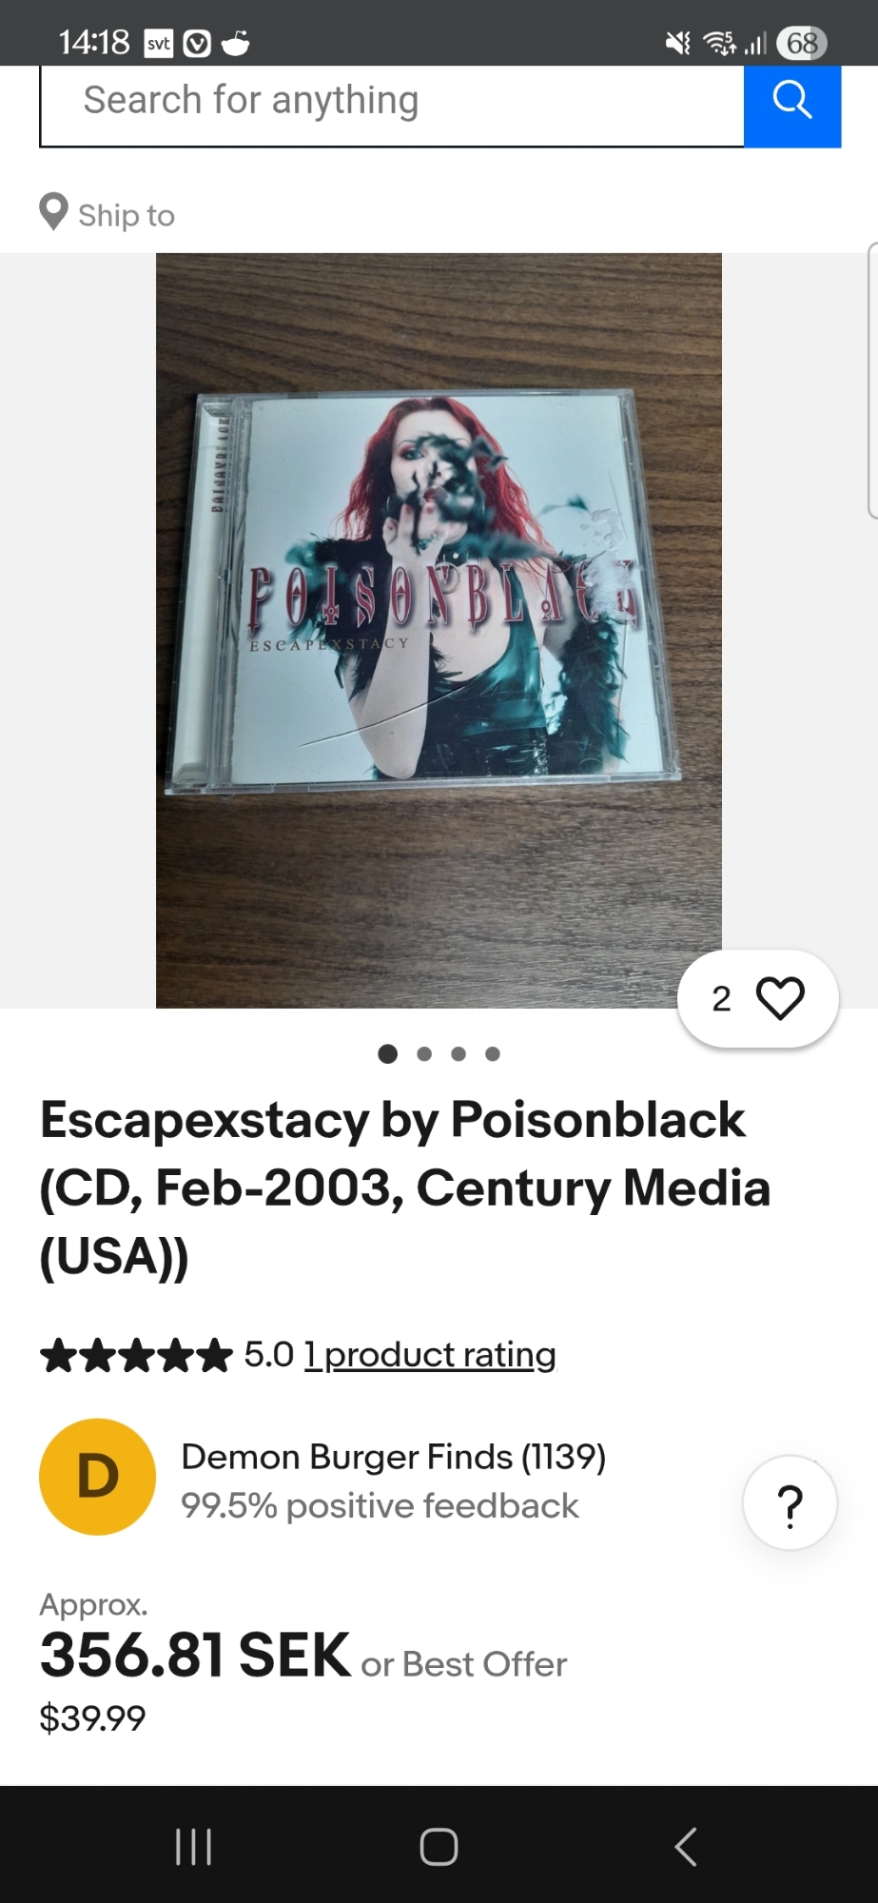Image resolution: width=878 pixels, height=1903 pixels.
Task: Tap the five-star rating display
Action: [136, 1355]
